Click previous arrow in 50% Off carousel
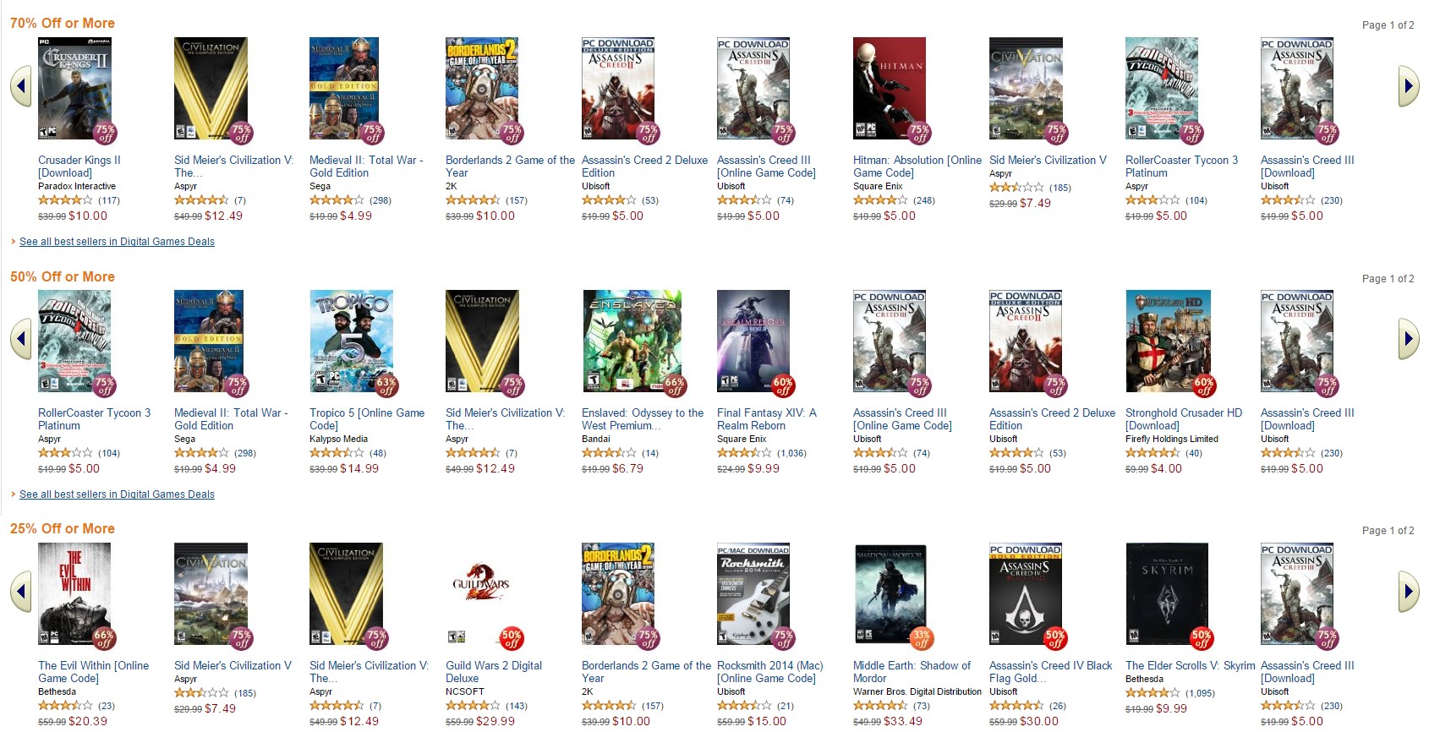The image size is (1429, 732). 21,339
